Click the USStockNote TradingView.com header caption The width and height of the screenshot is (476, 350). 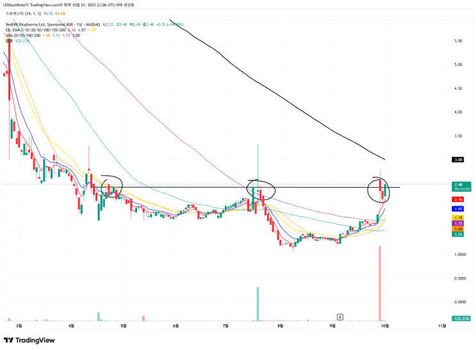click(x=69, y=5)
